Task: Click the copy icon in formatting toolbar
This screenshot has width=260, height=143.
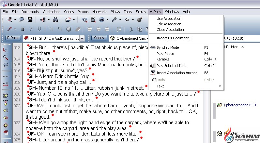Action: click(x=140, y=29)
